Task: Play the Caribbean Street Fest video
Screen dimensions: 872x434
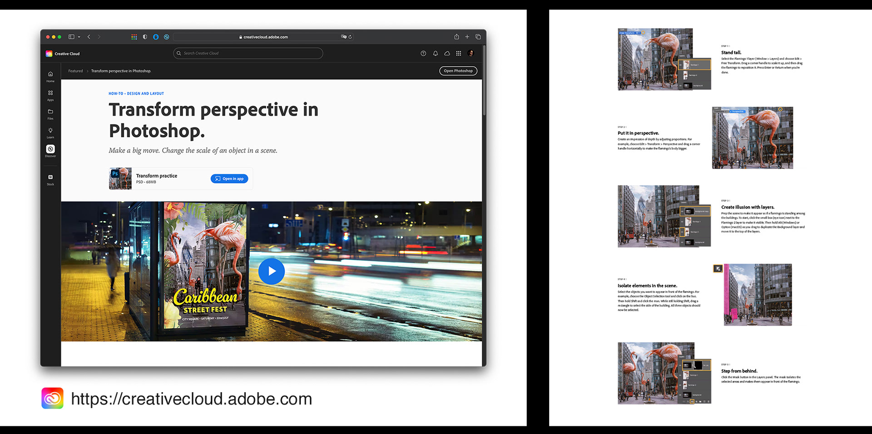Action: 272,271
